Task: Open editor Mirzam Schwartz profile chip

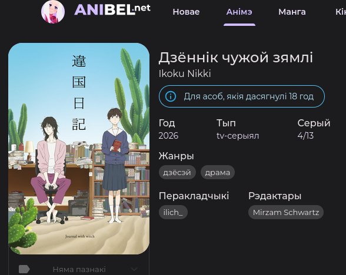Action: (x=286, y=212)
